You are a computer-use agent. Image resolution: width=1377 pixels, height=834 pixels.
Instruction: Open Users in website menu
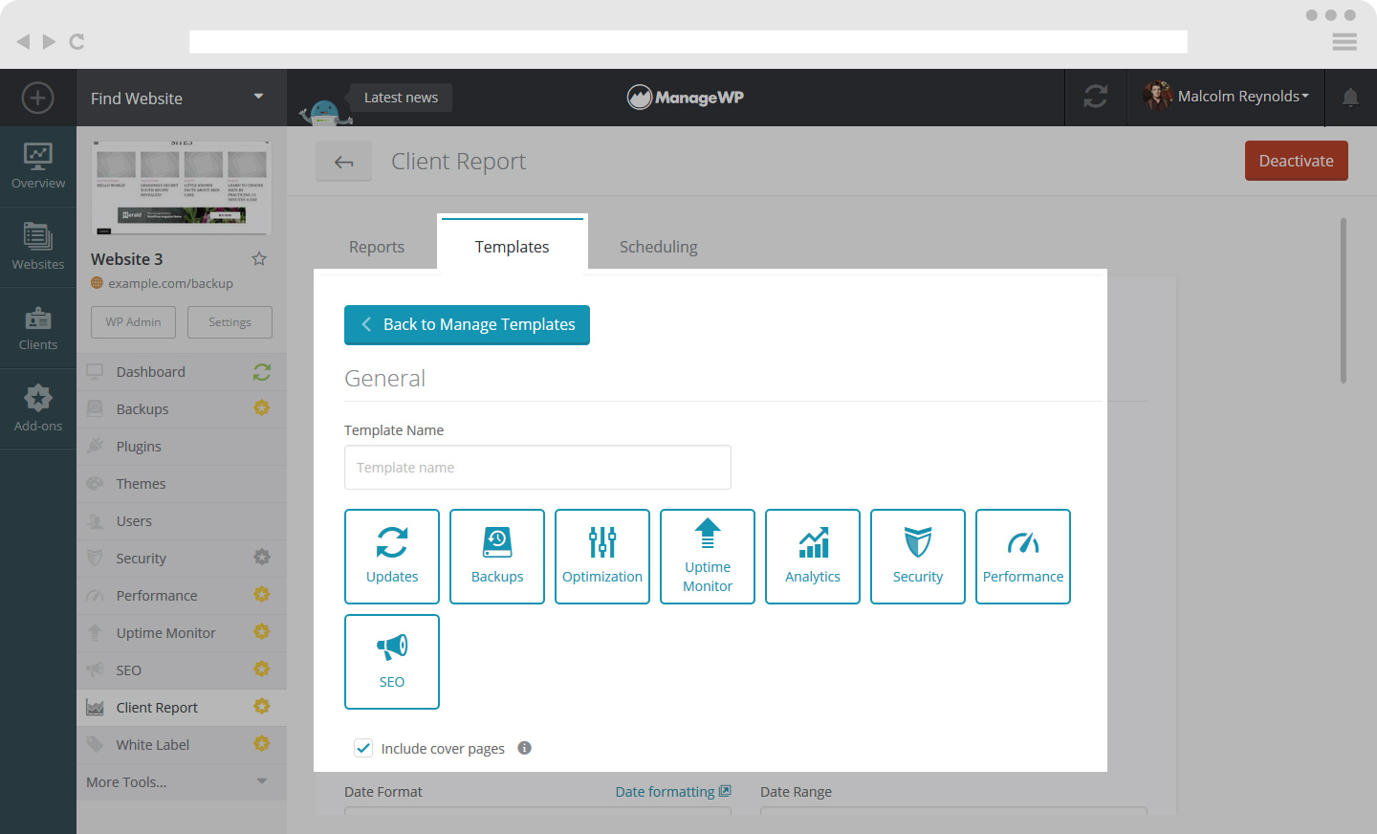click(182, 521)
